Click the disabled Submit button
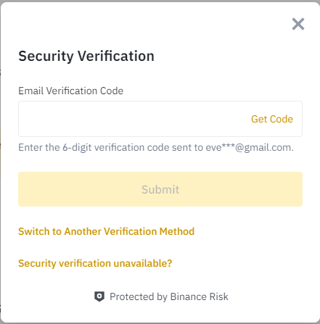 pyautogui.click(x=160, y=189)
